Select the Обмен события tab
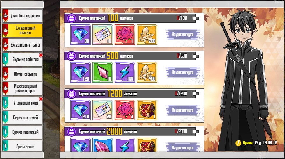This screenshot has width=285, height=159. [x=22, y=74]
